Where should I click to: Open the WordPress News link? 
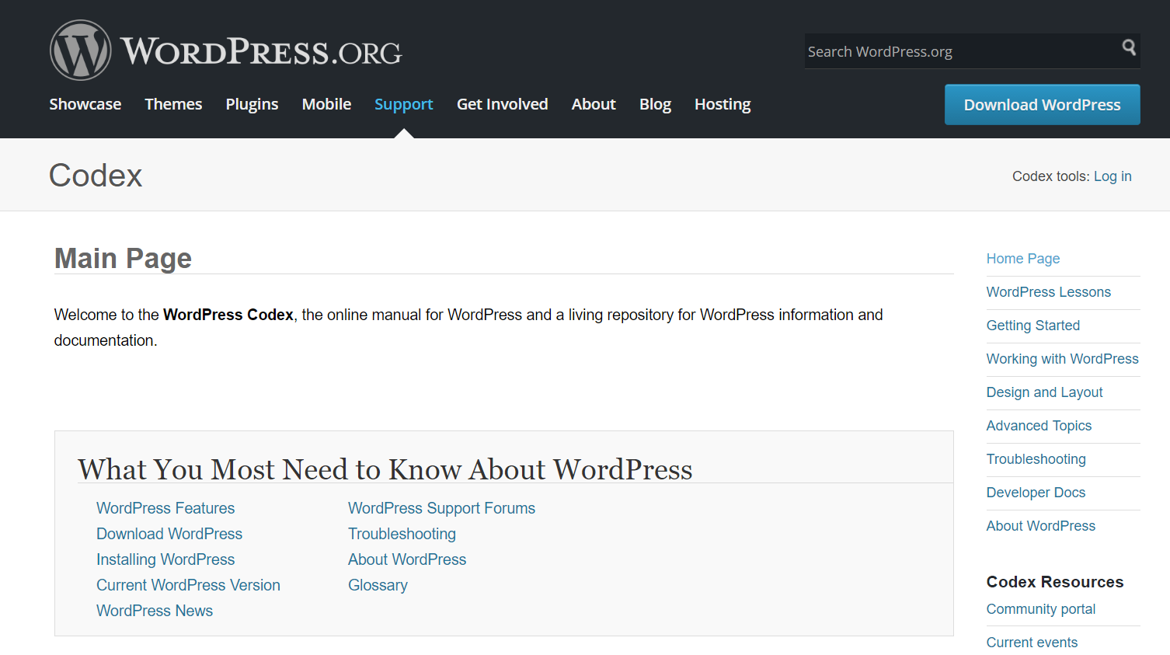coord(155,611)
